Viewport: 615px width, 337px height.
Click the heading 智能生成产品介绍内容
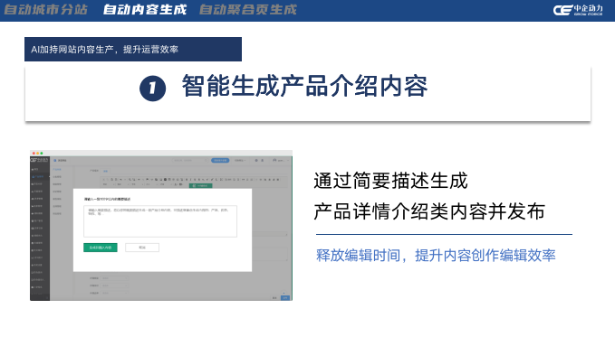tap(304, 86)
